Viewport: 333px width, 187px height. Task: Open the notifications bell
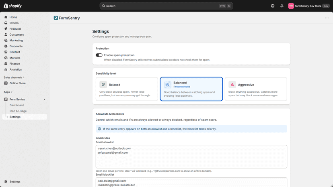coord(282,6)
